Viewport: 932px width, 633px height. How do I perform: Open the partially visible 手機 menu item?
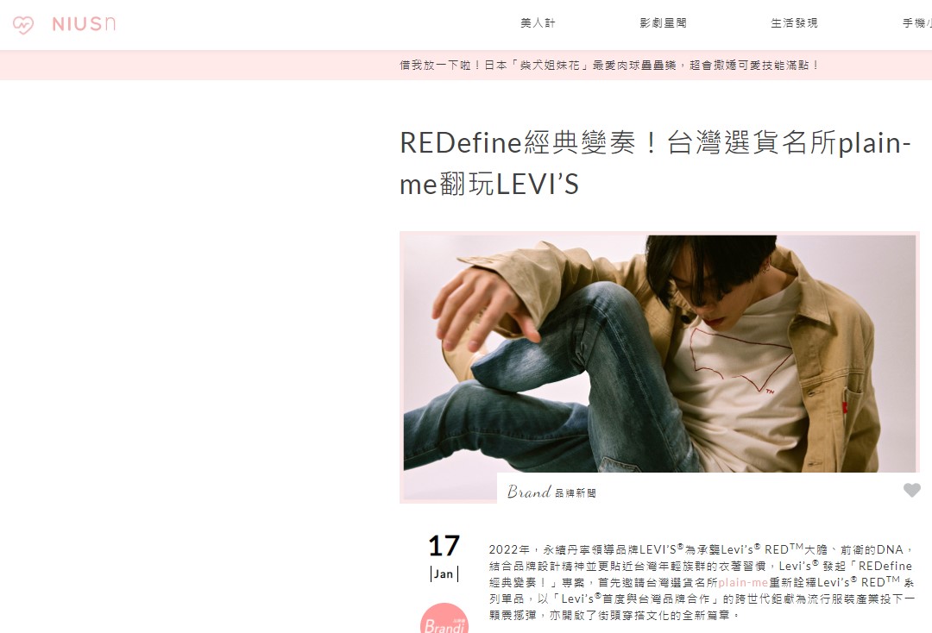pyautogui.click(x=916, y=23)
